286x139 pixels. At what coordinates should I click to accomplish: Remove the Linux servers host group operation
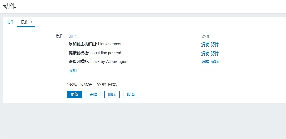click(x=215, y=44)
